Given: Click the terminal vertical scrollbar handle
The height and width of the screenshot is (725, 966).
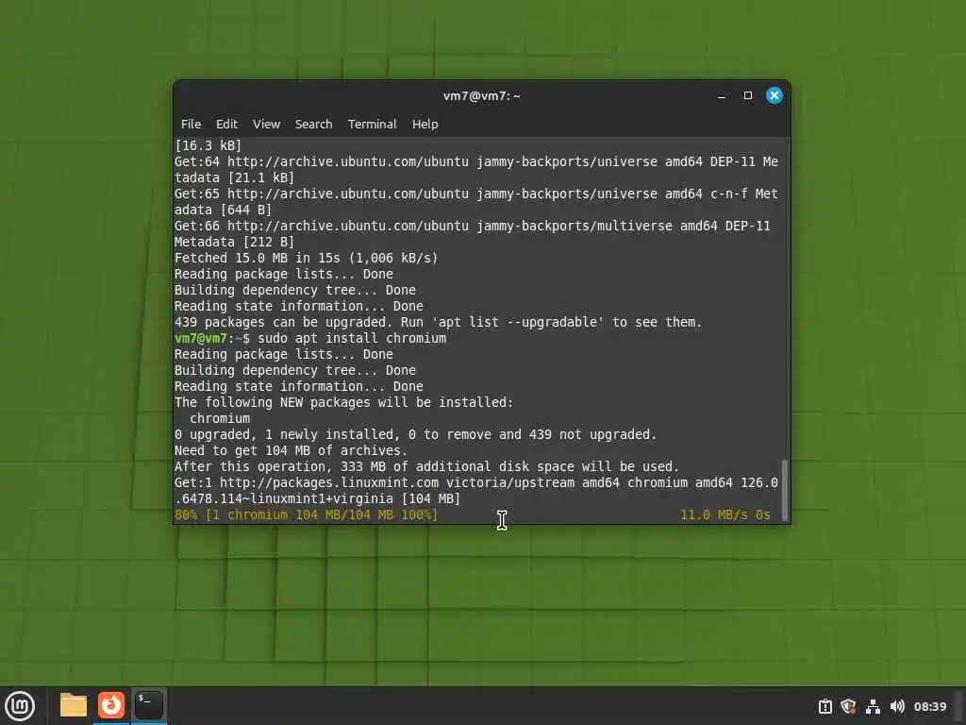Looking at the screenshot, I should pos(784,490).
